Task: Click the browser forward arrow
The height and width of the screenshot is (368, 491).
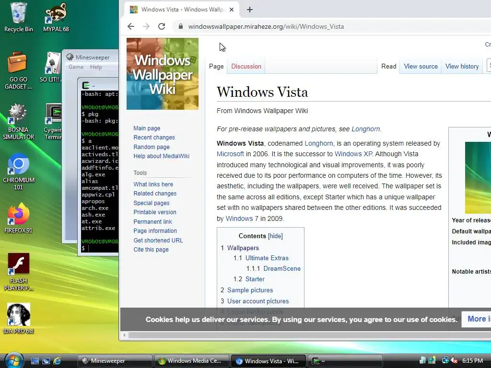Action: pos(146,27)
